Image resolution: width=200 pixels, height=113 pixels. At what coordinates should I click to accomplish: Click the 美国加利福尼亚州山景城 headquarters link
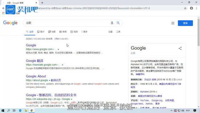tap(150, 96)
